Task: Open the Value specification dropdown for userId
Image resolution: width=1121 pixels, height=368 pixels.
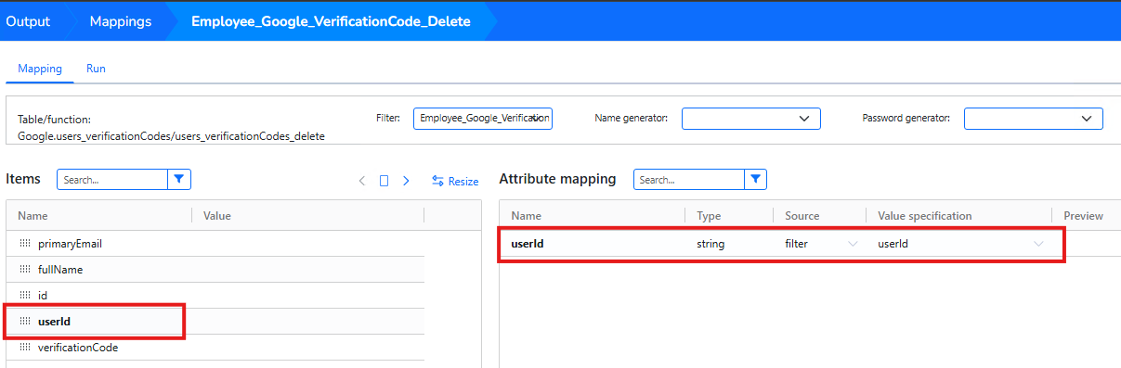Action: pos(961,244)
